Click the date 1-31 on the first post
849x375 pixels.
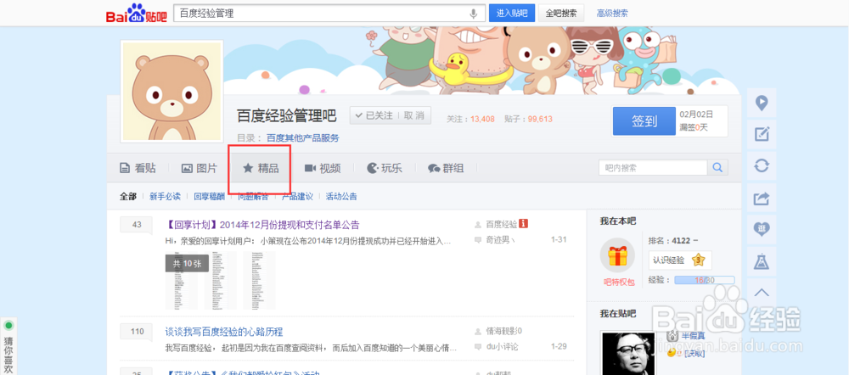coord(559,240)
